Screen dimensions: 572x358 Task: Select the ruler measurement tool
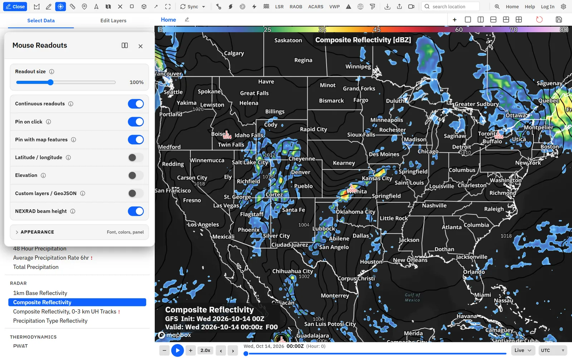[x=73, y=6]
